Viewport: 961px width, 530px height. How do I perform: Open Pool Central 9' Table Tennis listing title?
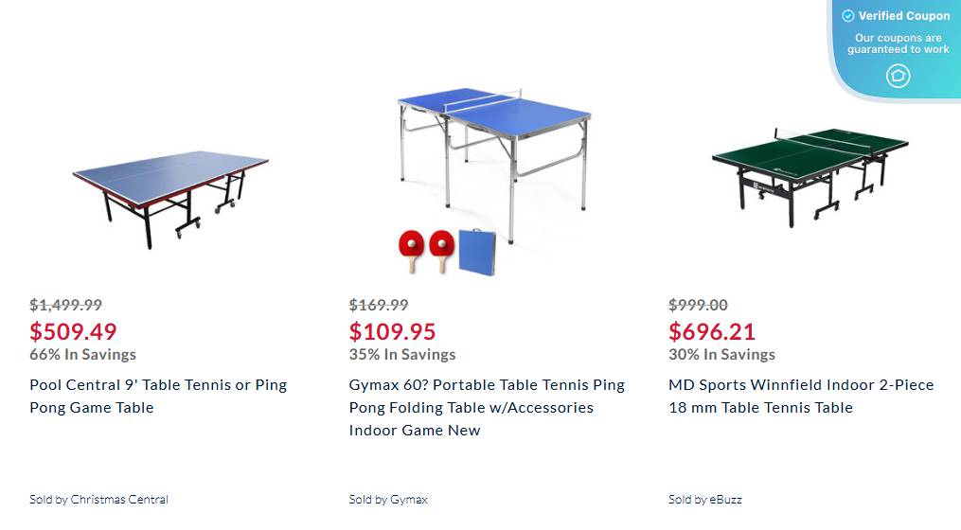(x=158, y=396)
